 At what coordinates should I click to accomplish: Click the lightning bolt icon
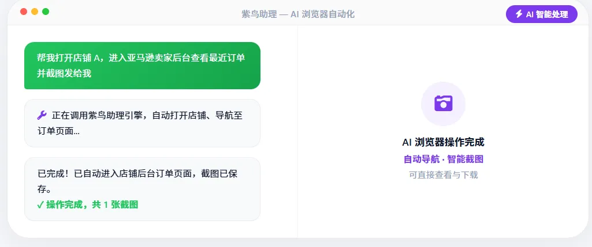[x=519, y=14]
